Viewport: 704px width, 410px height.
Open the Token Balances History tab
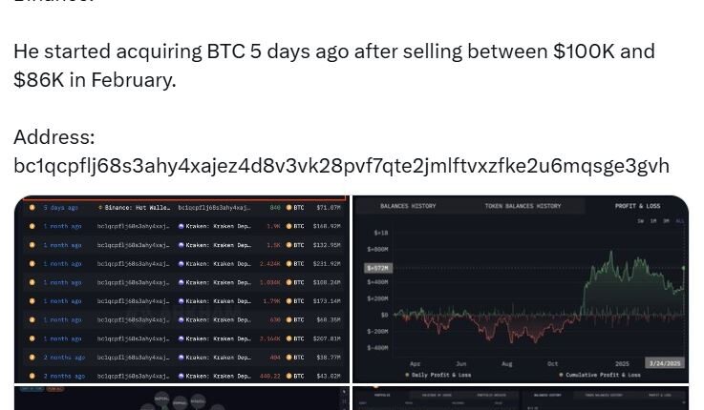(522, 206)
